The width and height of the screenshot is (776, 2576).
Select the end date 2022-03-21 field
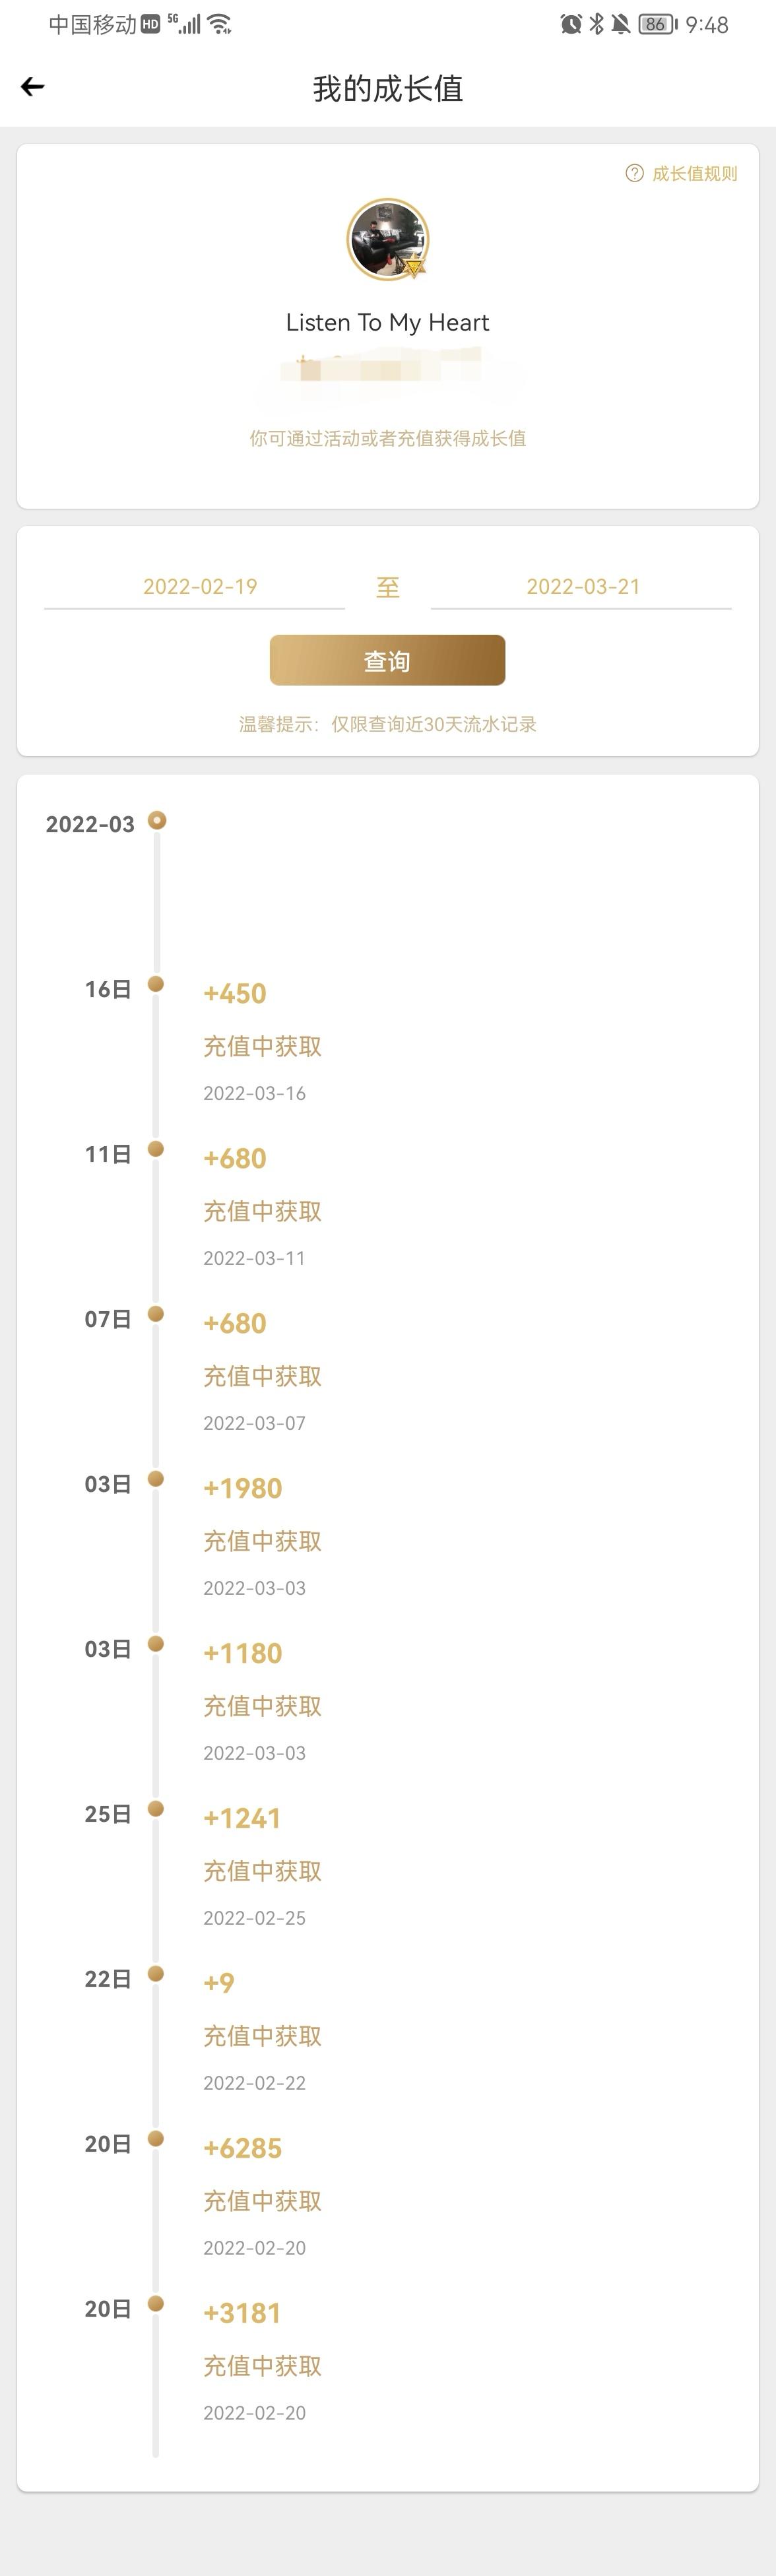(582, 587)
